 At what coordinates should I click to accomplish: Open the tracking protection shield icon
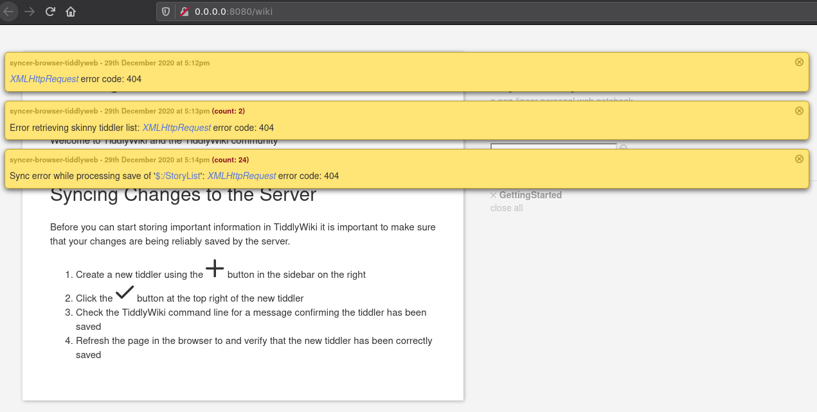point(166,12)
